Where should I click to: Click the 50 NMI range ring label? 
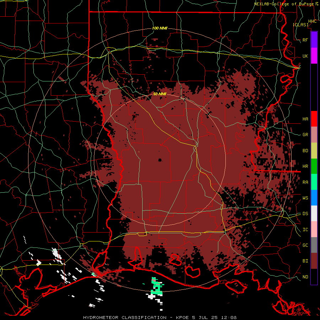(160, 94)
